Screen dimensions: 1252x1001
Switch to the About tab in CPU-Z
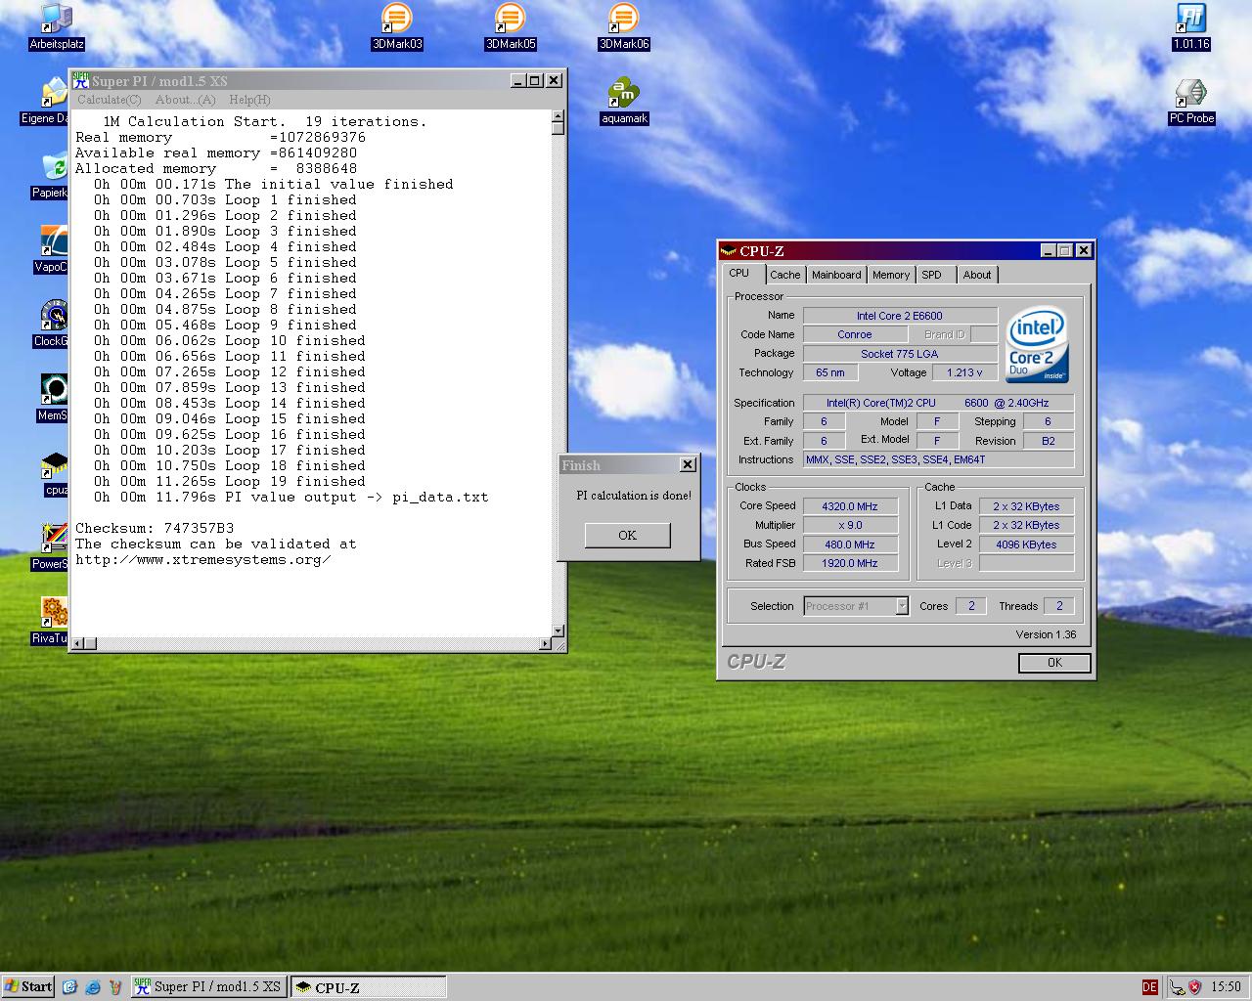coord(977,275)
